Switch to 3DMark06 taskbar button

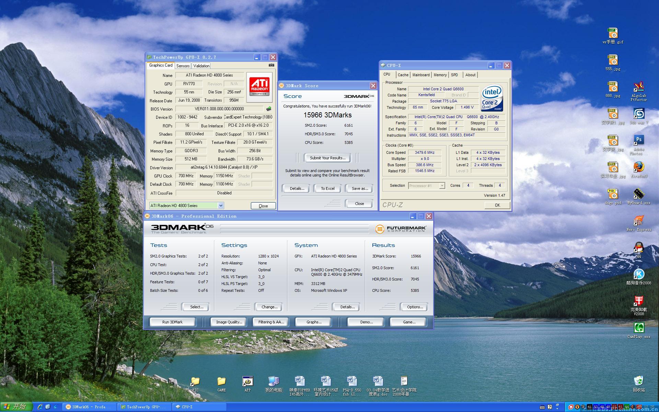tap(90, 407)
